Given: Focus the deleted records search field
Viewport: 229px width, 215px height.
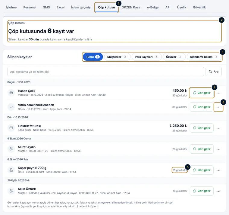Looking at the screenshot, I should click(x=105, y=72).
